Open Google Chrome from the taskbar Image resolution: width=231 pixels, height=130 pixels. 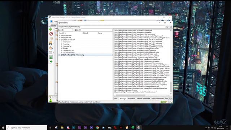(97, 127)
